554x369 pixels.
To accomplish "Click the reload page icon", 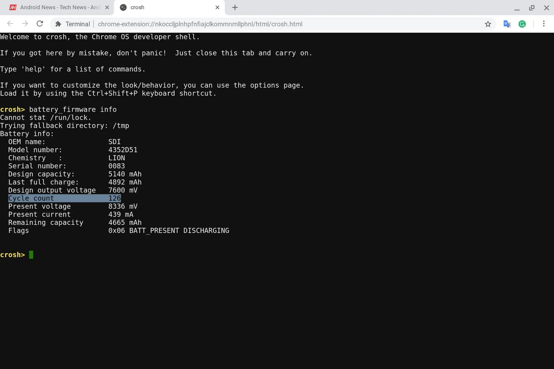I will [40, 24].
